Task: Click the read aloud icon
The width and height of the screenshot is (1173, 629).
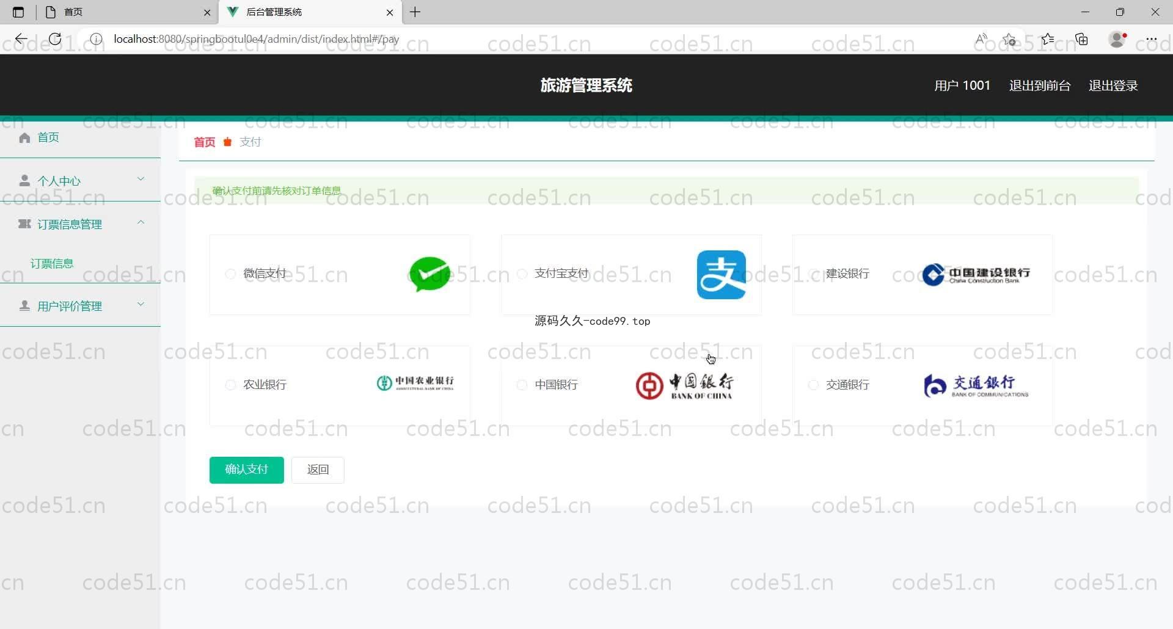Action: (981, 39)
